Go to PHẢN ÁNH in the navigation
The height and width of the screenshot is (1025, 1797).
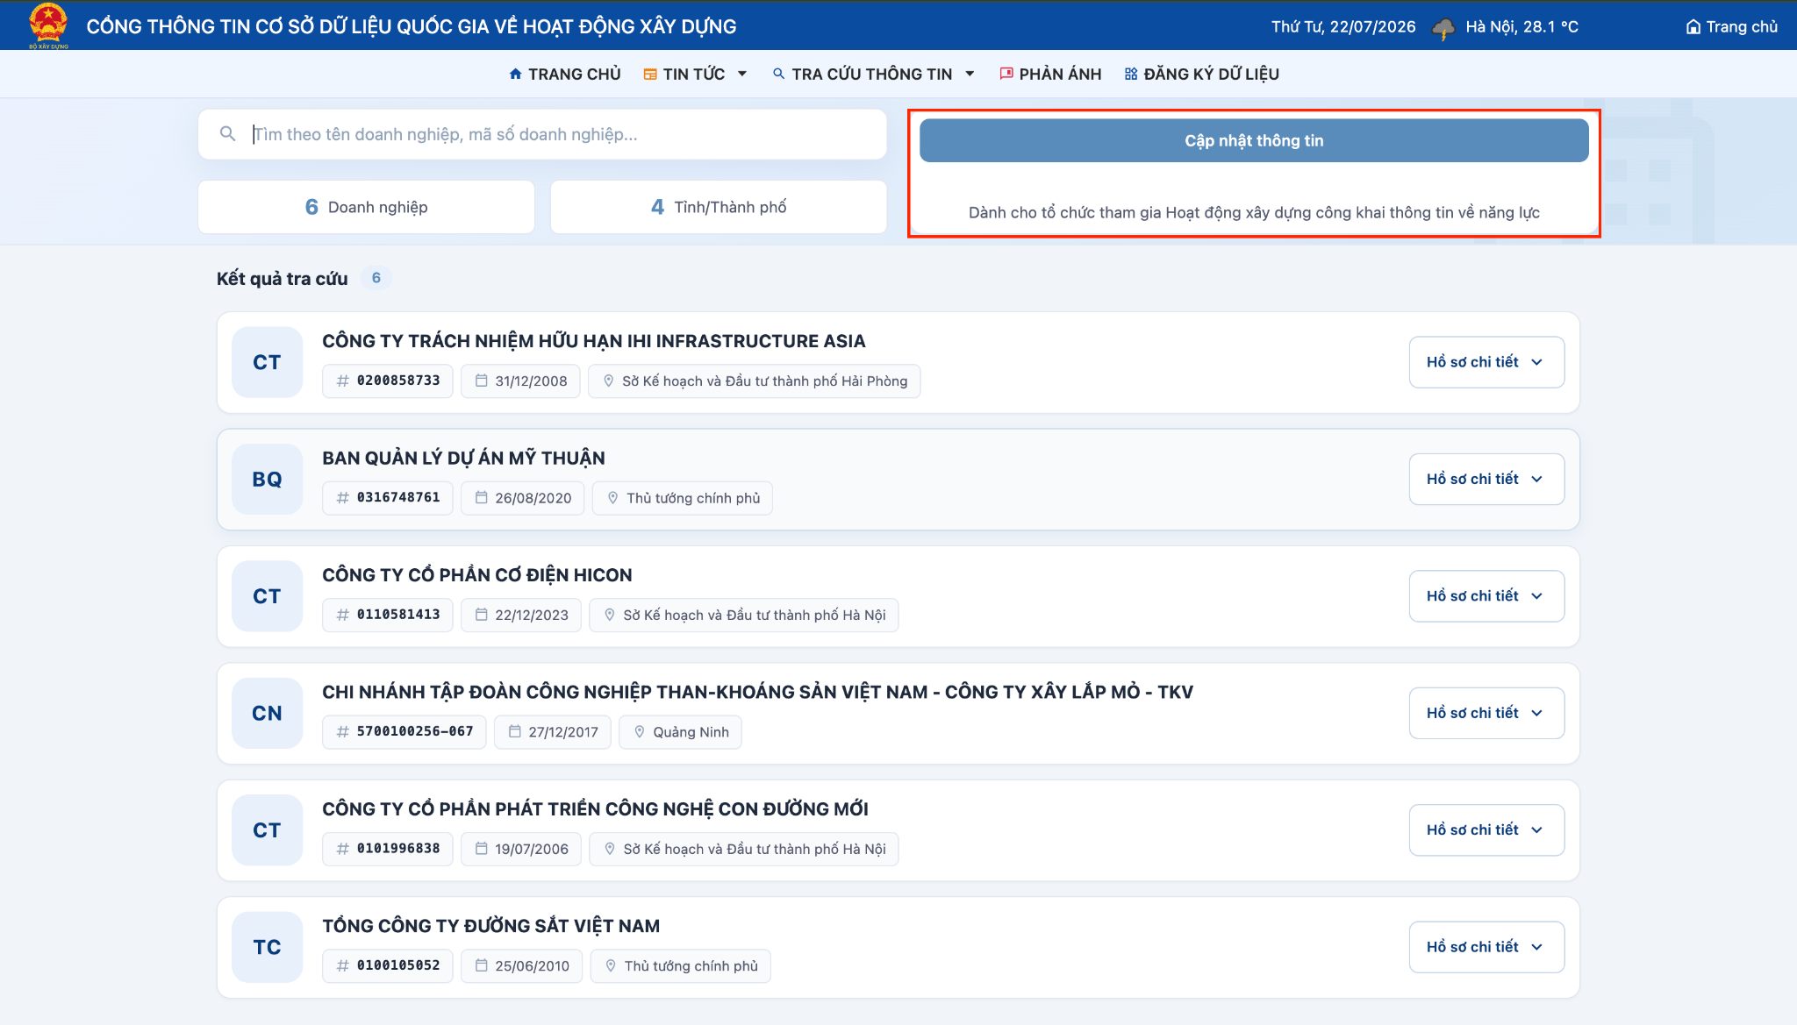pyautogui.click(x=1050, y=75)
